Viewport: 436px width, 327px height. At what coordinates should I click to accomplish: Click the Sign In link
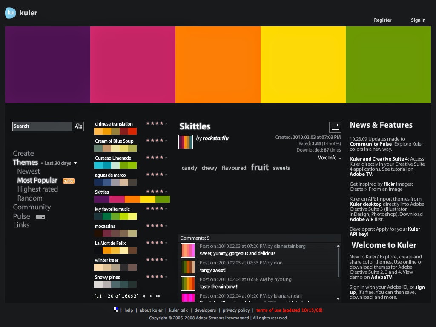(418, 20)
